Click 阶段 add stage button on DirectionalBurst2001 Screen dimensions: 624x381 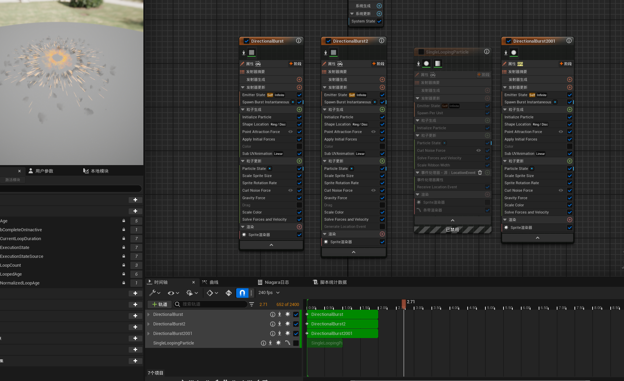(x=566, y=64)
